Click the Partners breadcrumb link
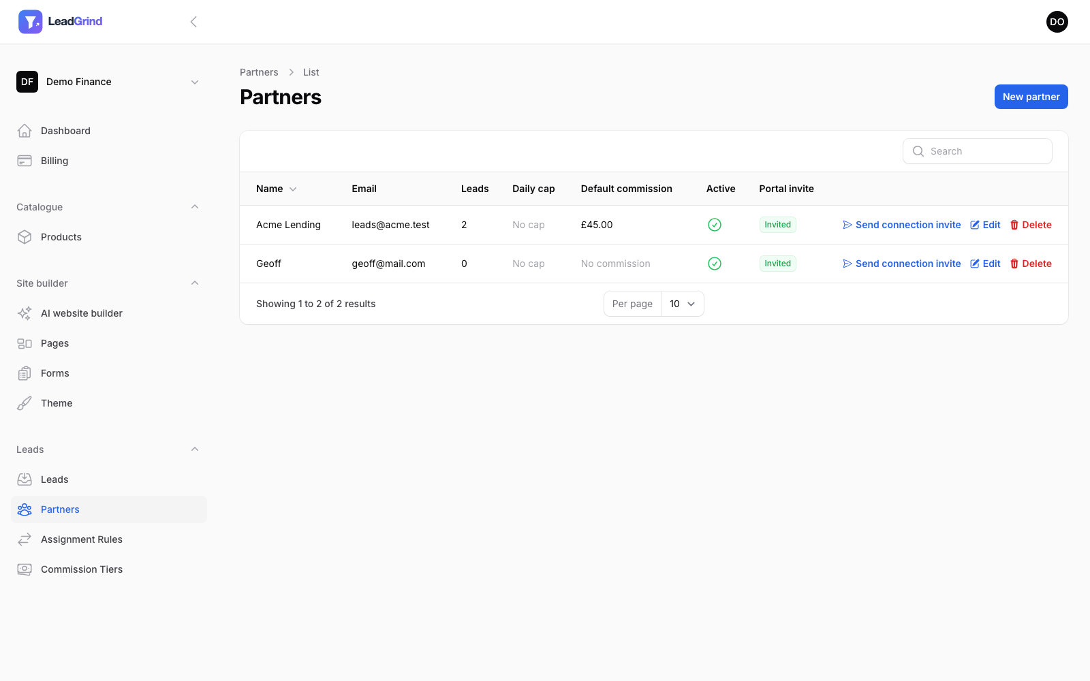This screenshot has width=1090, height=681. tap(259, 72)
